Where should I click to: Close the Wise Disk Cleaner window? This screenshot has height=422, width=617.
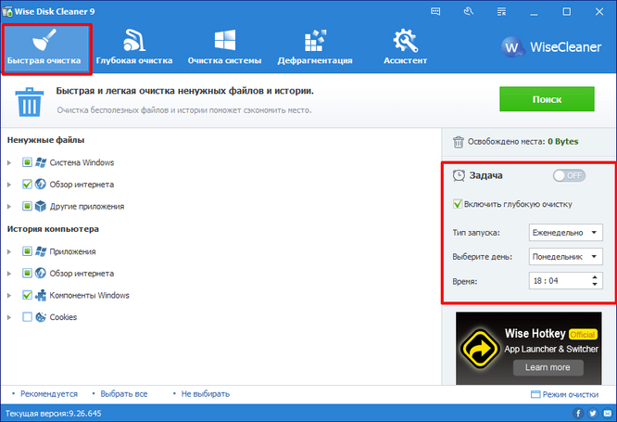click(599, 11)
